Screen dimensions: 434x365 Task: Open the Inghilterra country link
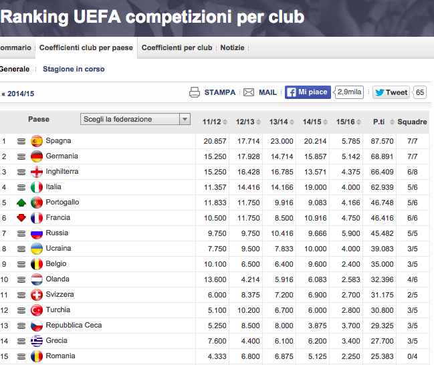click(x=62, y=172)
